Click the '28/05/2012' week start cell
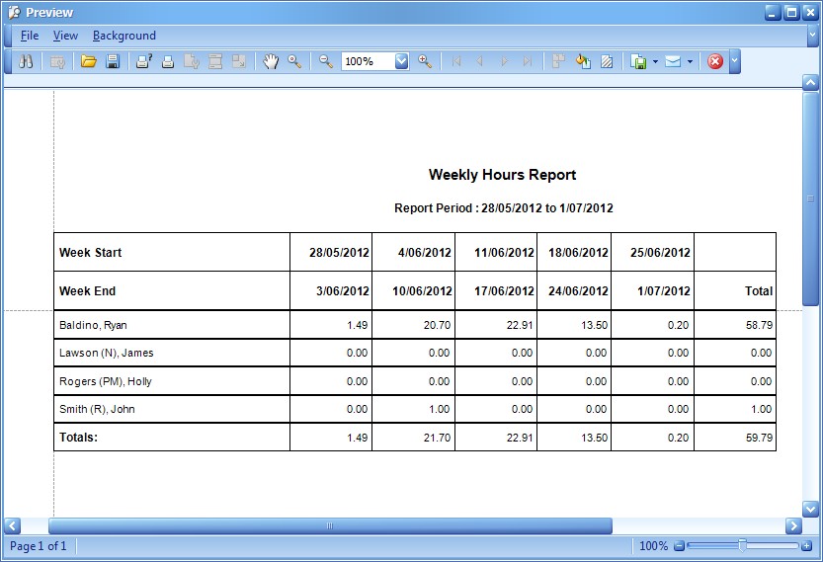 pyautogui.click(x=331, y=253)
